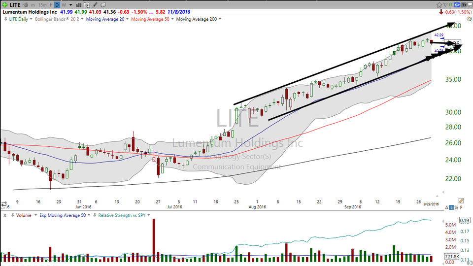The image size is (473, 266).
Task: Click the print chart icon
Action: 25,5
